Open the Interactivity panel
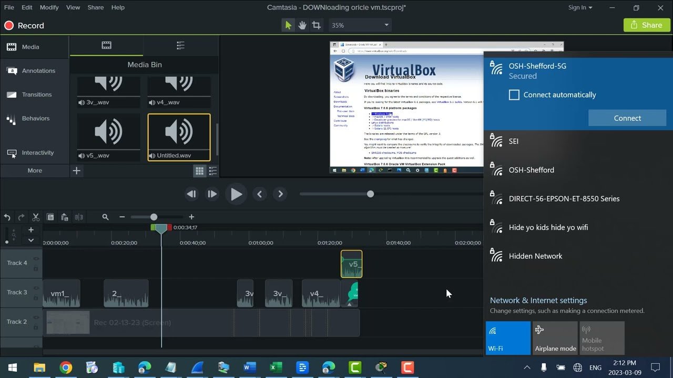 pos(35,153)
